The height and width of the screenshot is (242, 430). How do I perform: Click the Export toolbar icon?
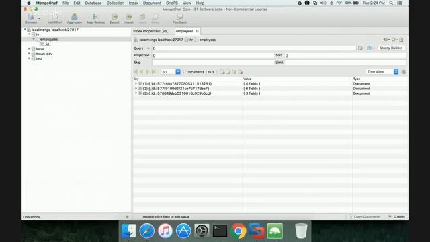click(114, 18)
